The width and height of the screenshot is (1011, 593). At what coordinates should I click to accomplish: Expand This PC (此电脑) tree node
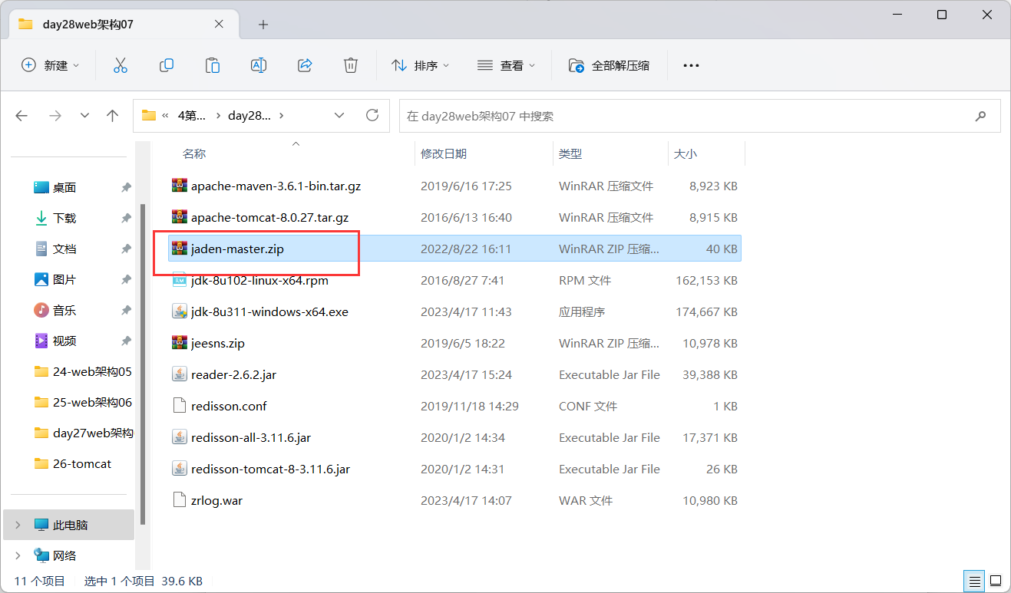pos(18,525)
